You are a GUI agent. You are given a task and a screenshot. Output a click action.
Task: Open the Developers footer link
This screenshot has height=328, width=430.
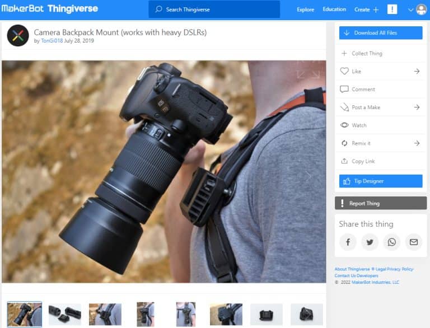367,275
